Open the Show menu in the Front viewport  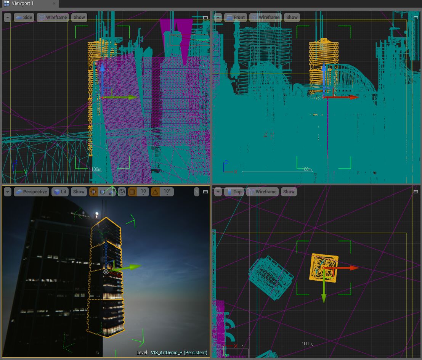292,17
